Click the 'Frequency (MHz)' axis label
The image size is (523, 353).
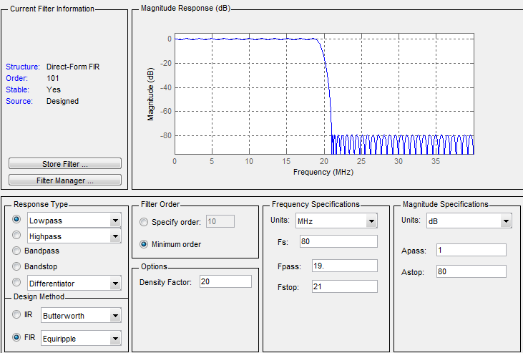pyautogui.click(x=323, y=172)
